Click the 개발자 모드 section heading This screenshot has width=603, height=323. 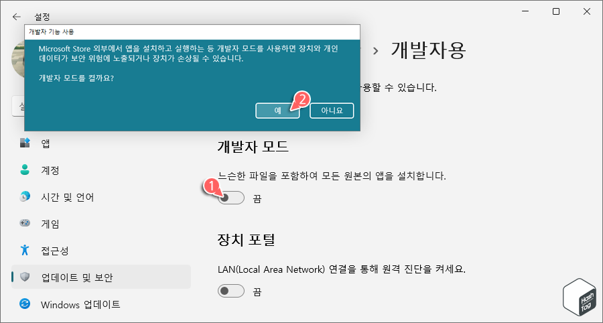click(x=253, y=147)
